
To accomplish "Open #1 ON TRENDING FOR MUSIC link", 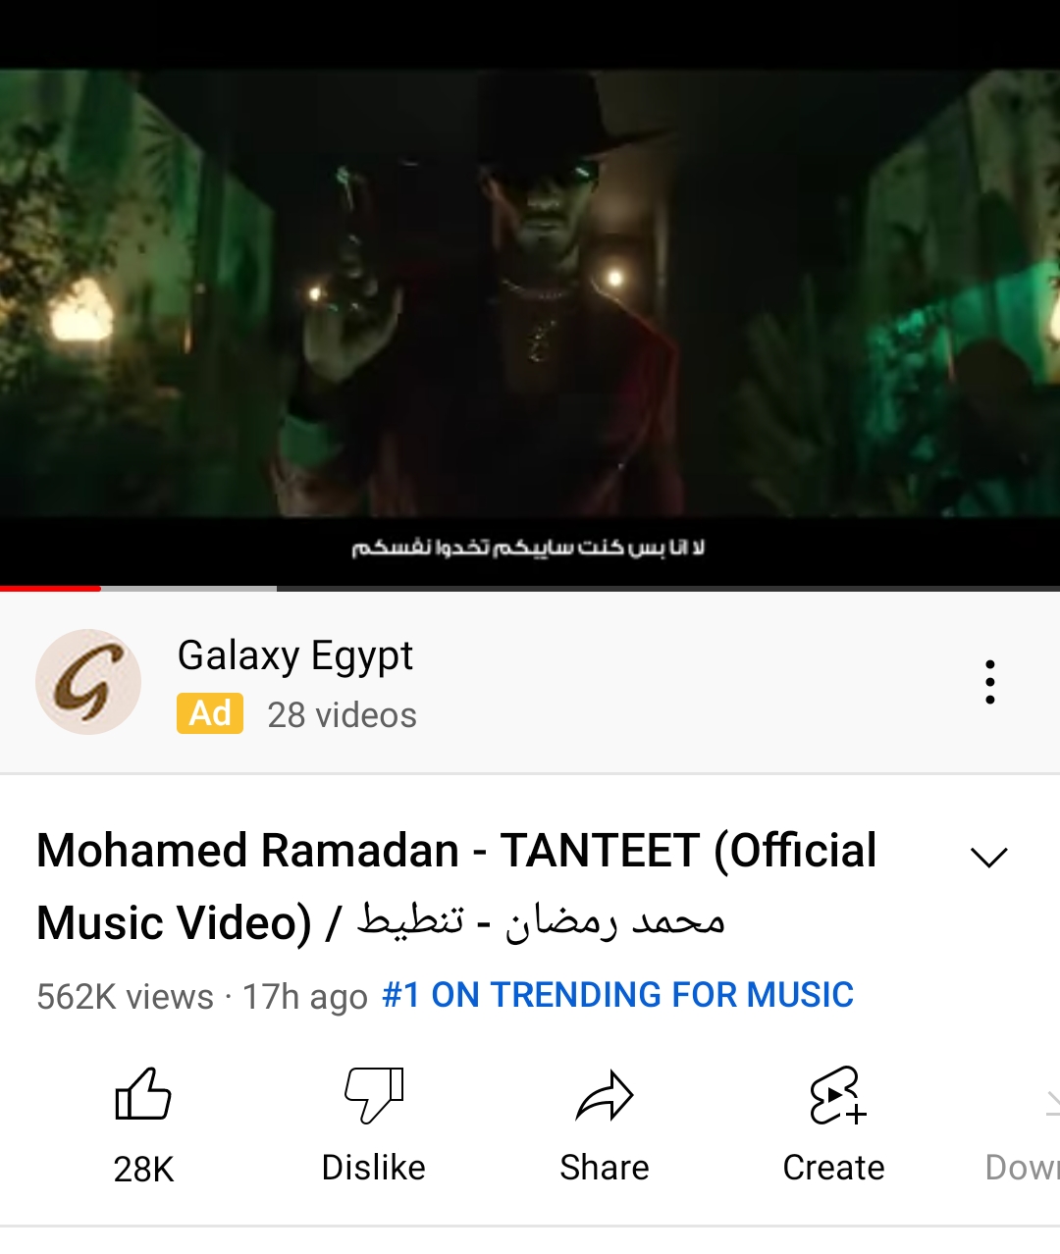I will tap(617, 995).
